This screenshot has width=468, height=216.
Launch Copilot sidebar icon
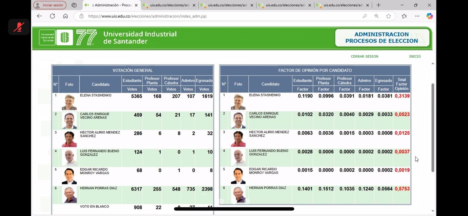(429, 16)
